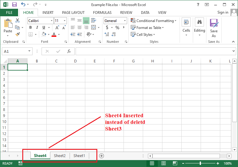This screenshot has width=238, height=167.
Task: Click the Cut scissors icon
Action: (x=17, y=20)
